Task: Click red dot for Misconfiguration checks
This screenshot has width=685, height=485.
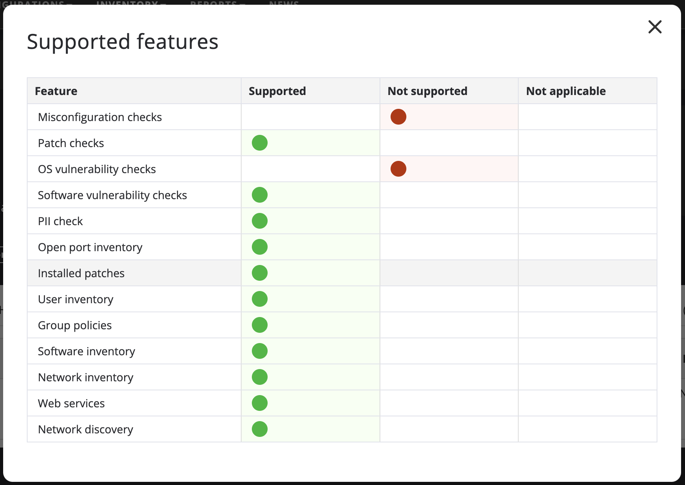Action: [x=398, y=117]
